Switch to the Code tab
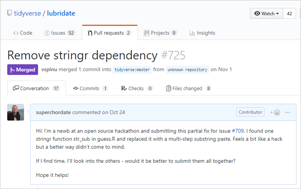Image resolution: width=301 pixels, height=189 pixels. pyautogui.click(x=23, y=33)
